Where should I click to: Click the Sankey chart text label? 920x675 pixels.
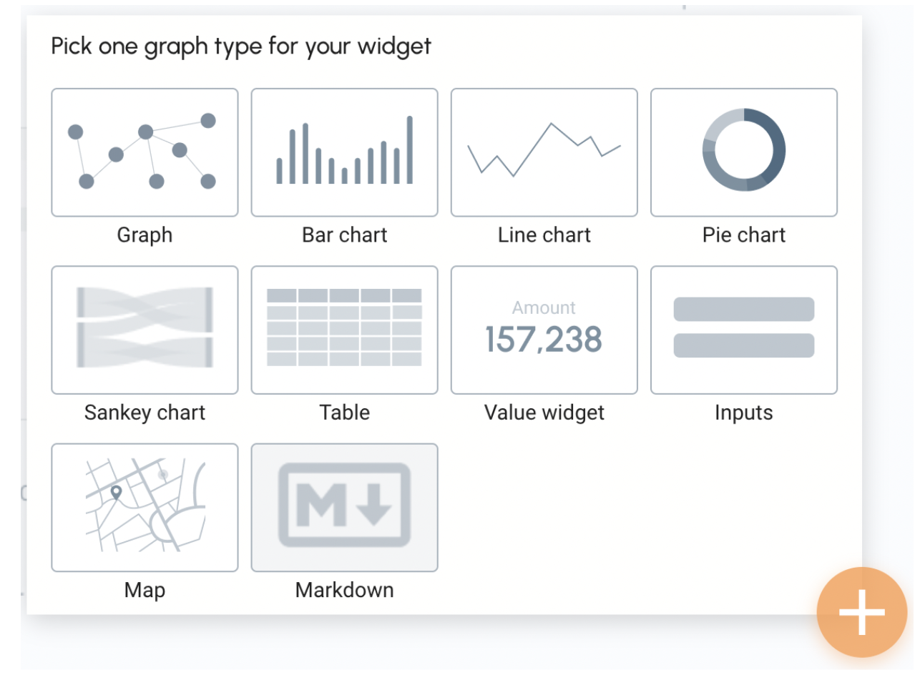[145, 413]
